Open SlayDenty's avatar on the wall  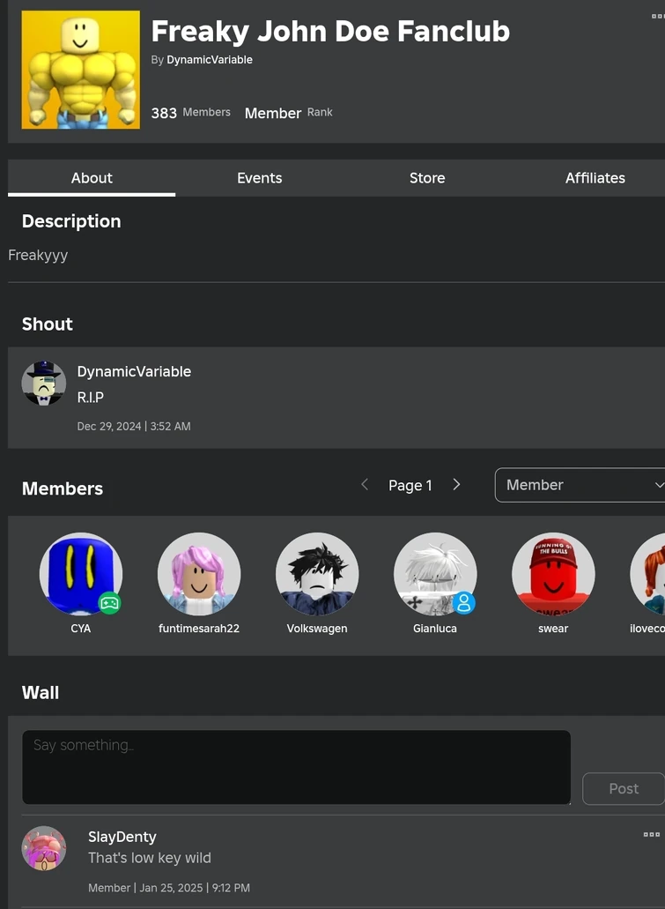point(43,848)
